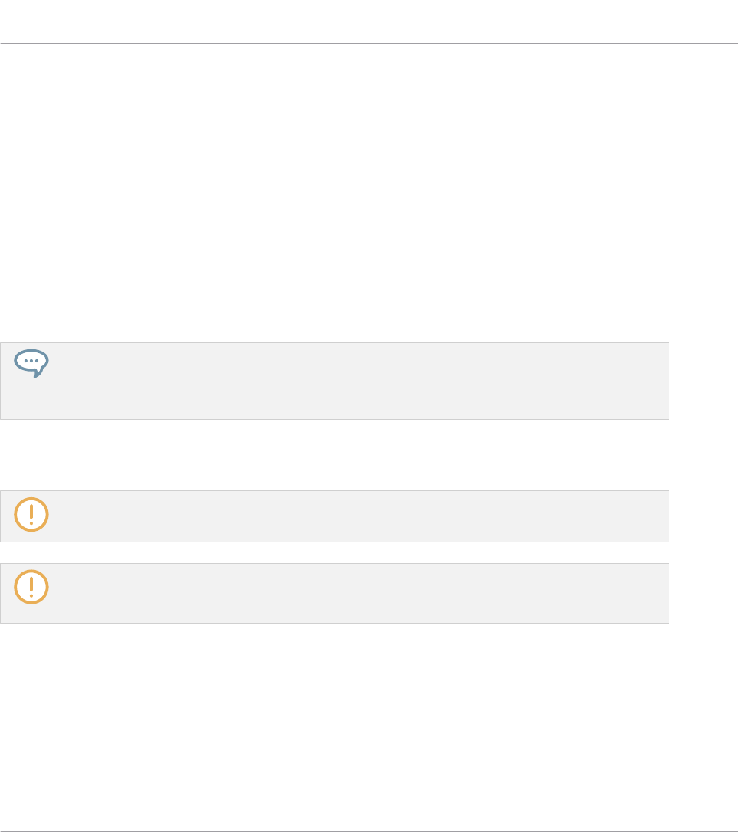Click the lower orange exclamation warning icon
Image resolution: width=739 pixels, height=832 pixels.
(x=31, y=587)
